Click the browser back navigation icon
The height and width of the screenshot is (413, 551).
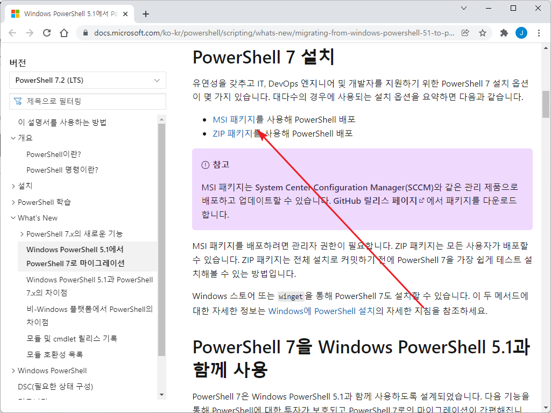[x=12, y=32]
